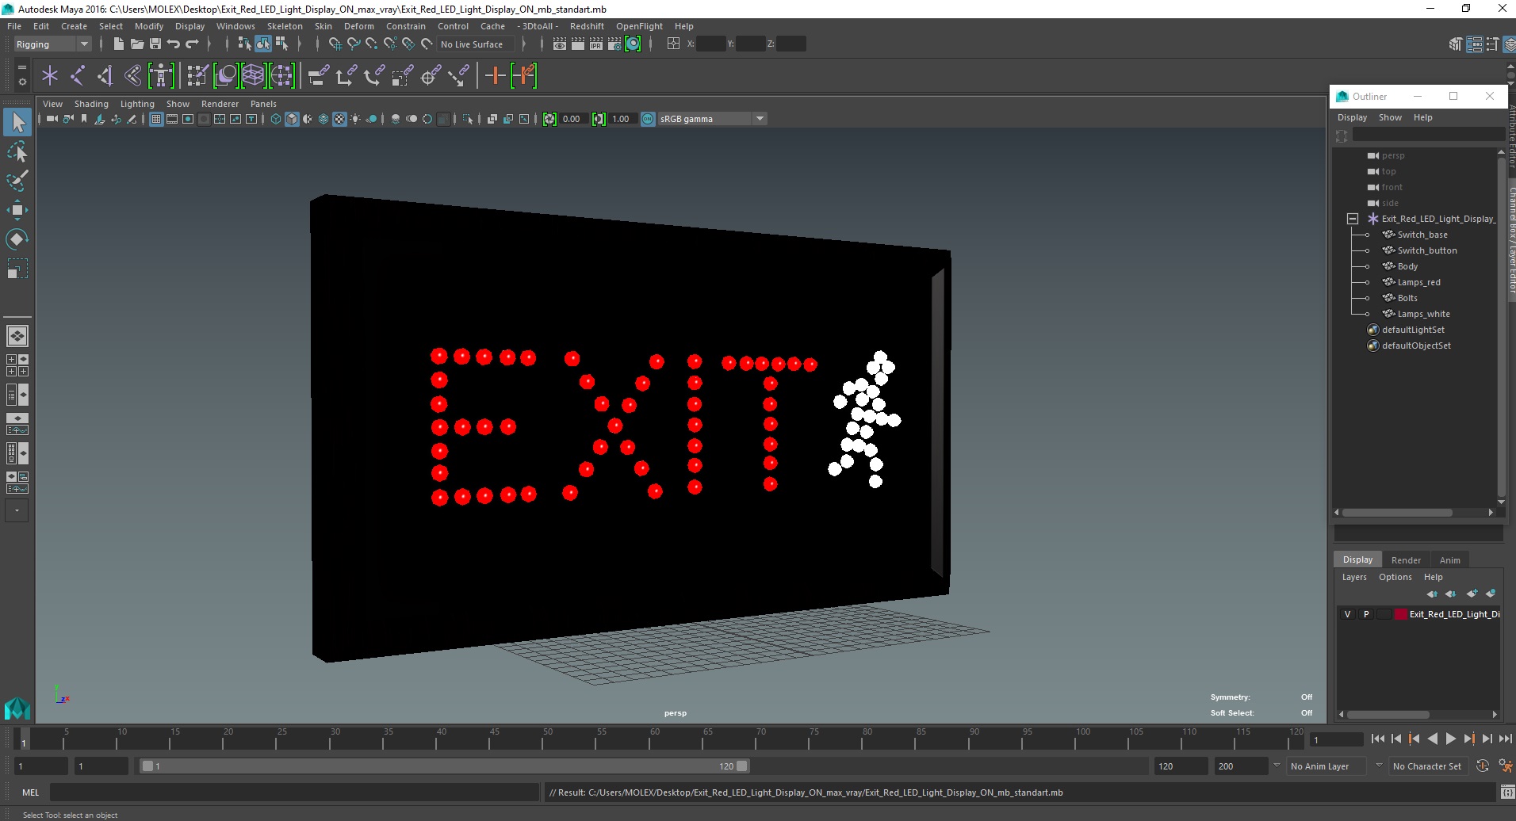This screenshot has height=821, width=1516.
Task: Choose the Lasso selection tool
Action: [x=17, y=151]
